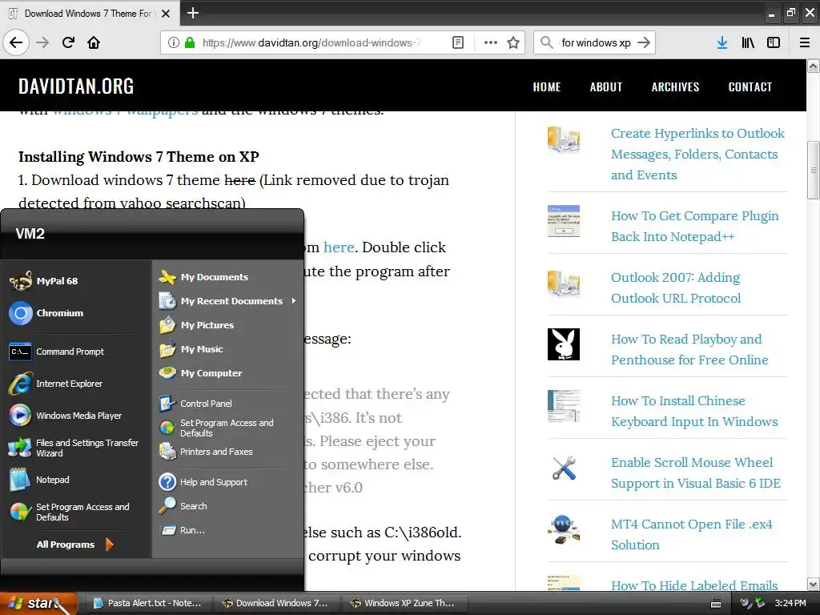
Task: Open the Run... dialog
Action: pos(227,530)
